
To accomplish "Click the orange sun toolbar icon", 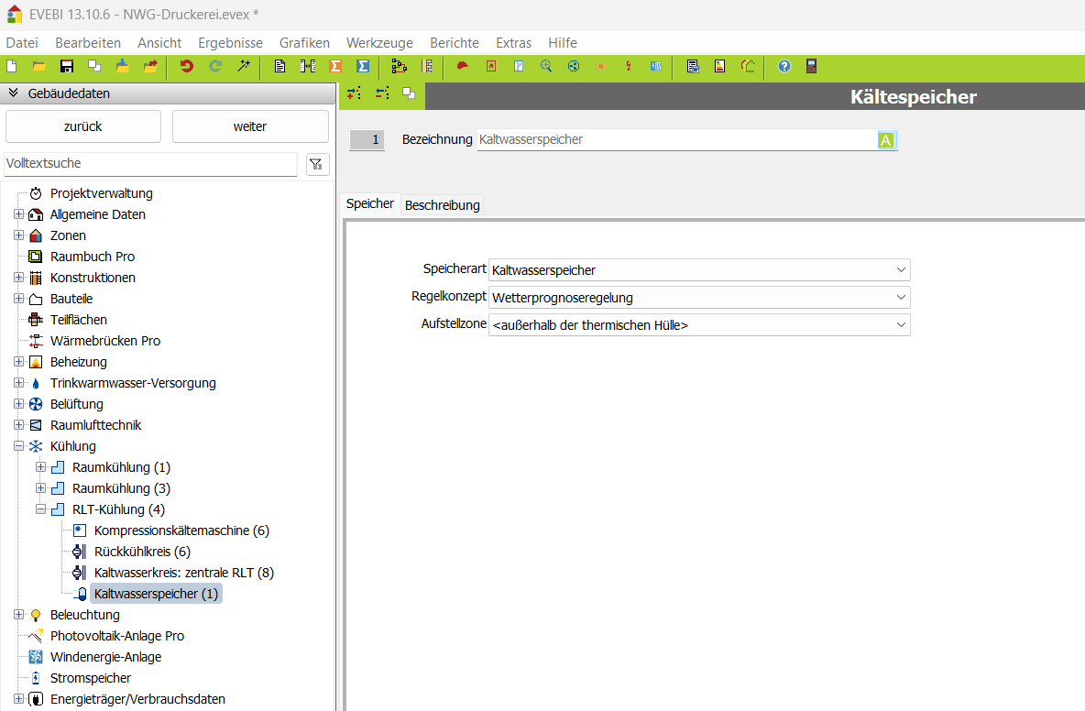I will point(601,66).
